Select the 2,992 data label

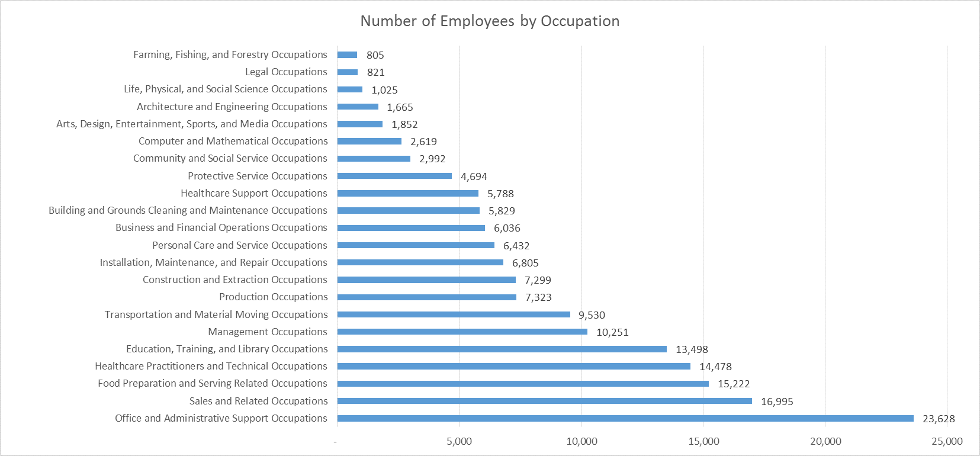tap(432, 159)
